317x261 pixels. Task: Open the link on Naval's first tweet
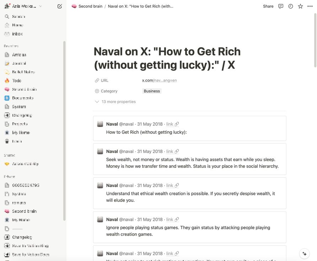[170, 123]
